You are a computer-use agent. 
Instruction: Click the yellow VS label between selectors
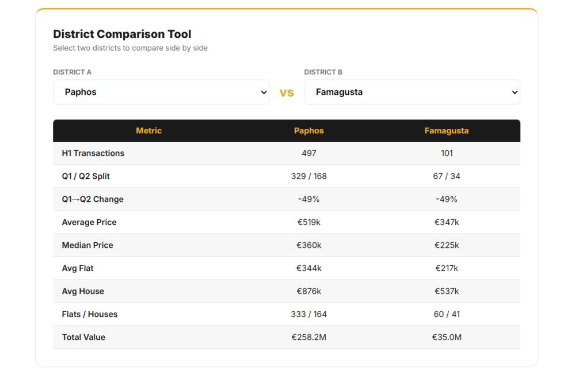point(287,93)
